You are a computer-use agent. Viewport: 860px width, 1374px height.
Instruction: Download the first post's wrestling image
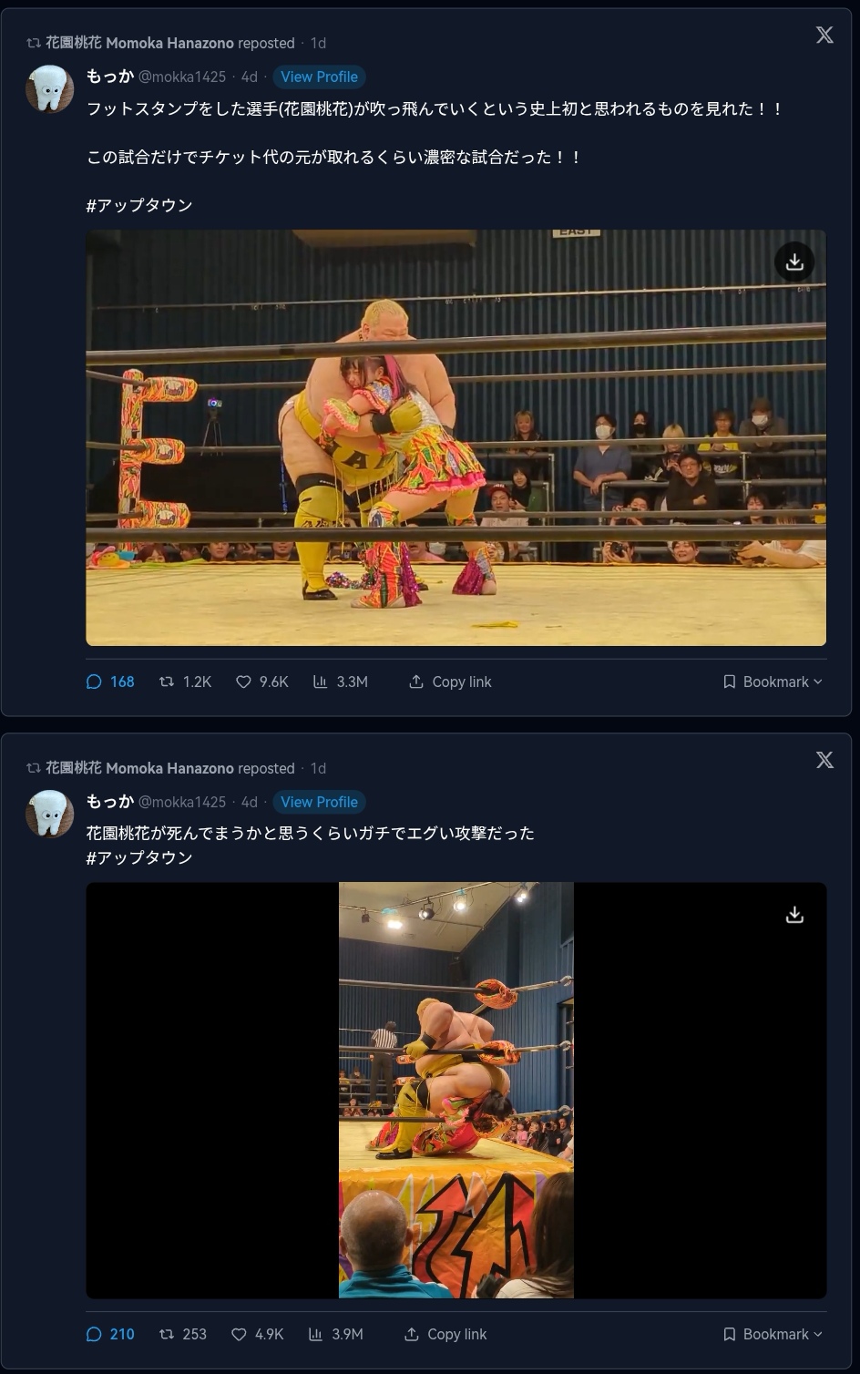pyautogui.click(x=794, y=261)
